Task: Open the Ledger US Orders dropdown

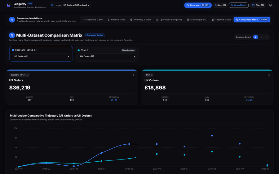Action: pos(70,5)
